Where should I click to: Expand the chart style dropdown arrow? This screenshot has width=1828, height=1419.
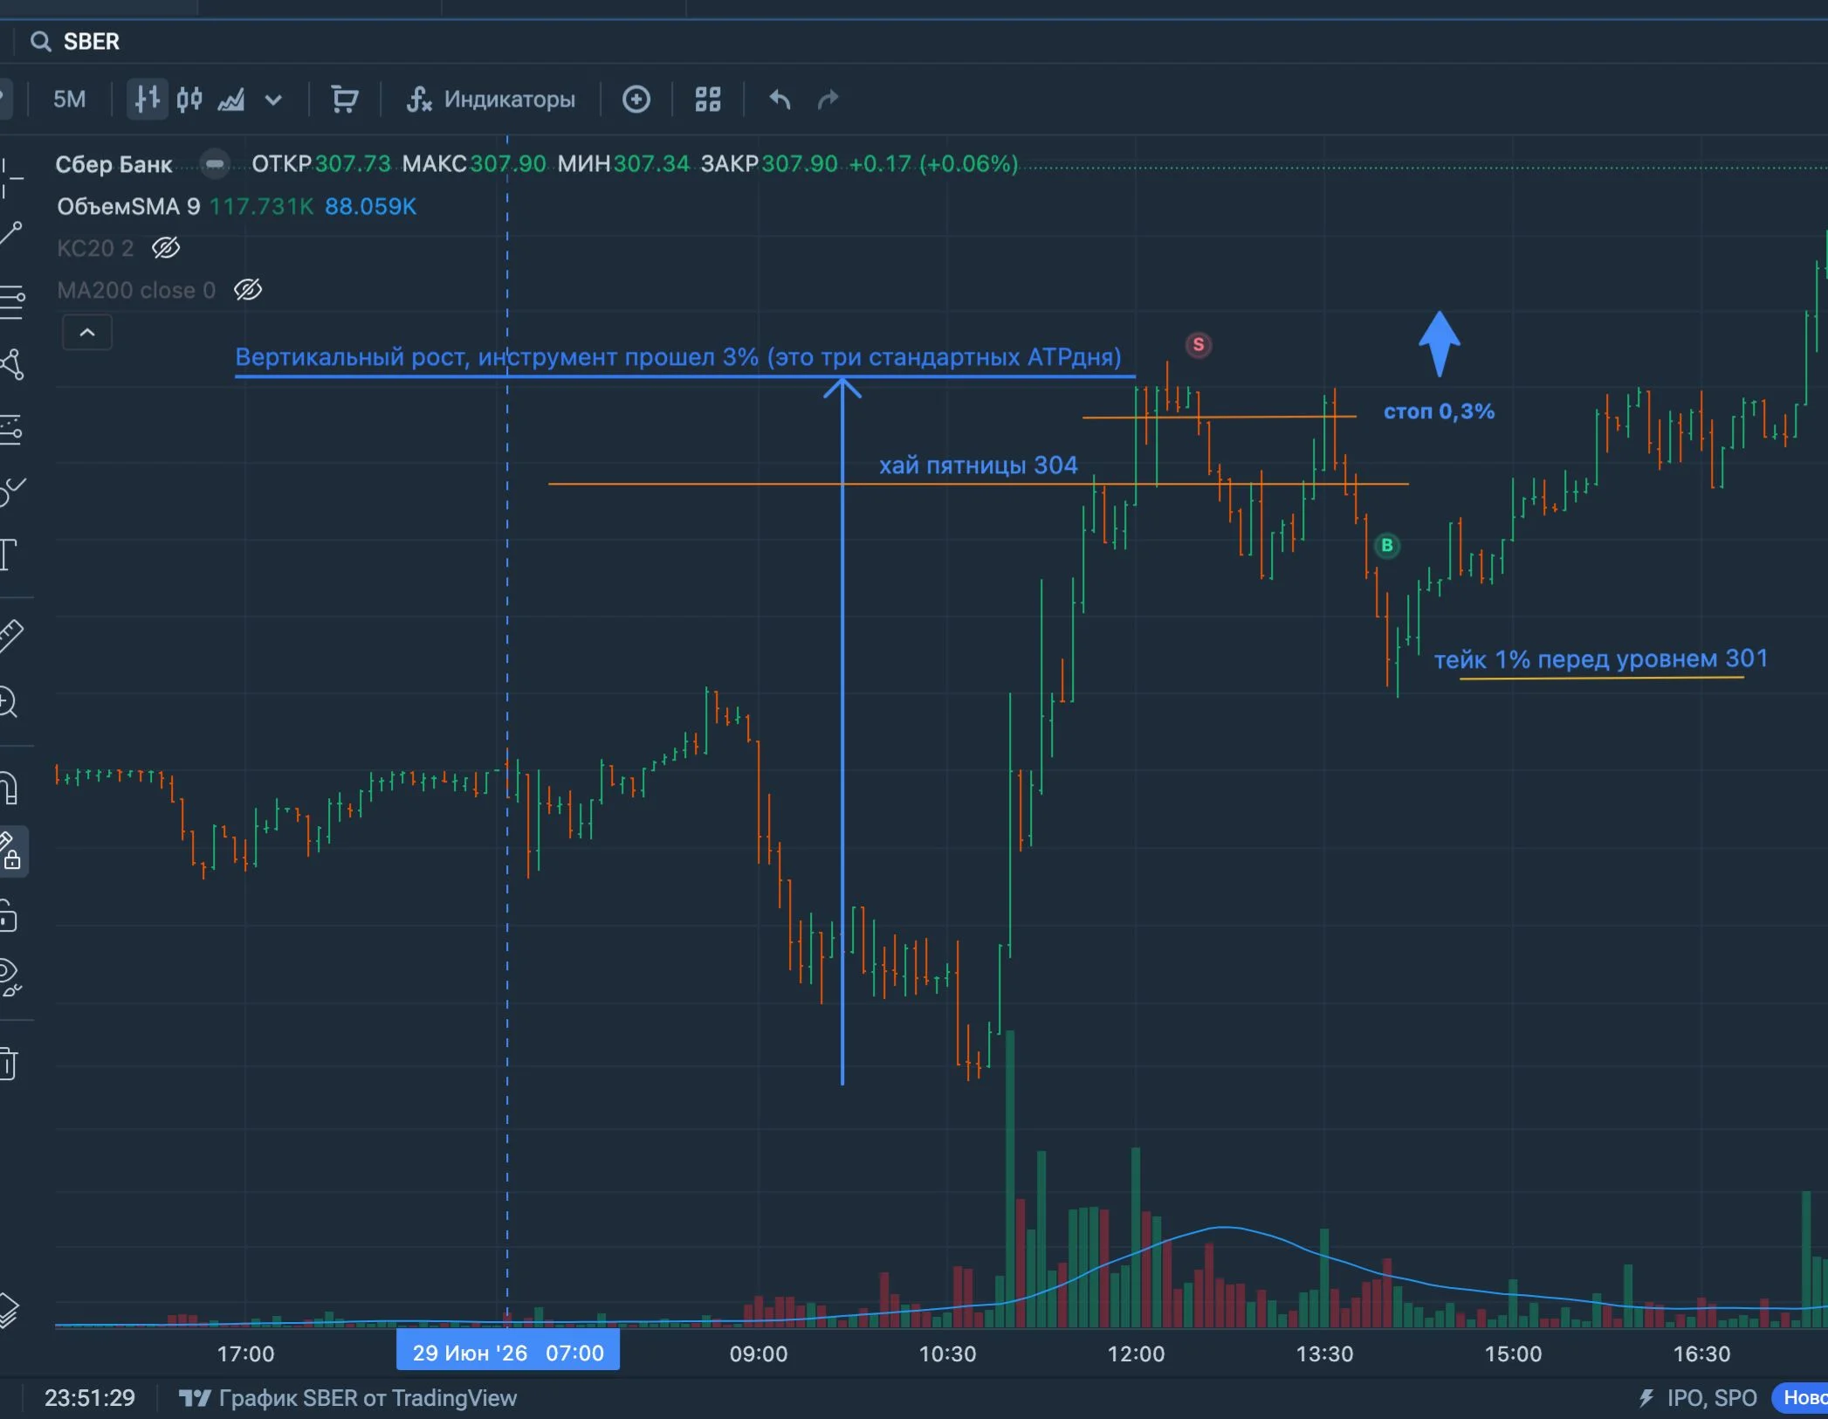pos(273,100)
